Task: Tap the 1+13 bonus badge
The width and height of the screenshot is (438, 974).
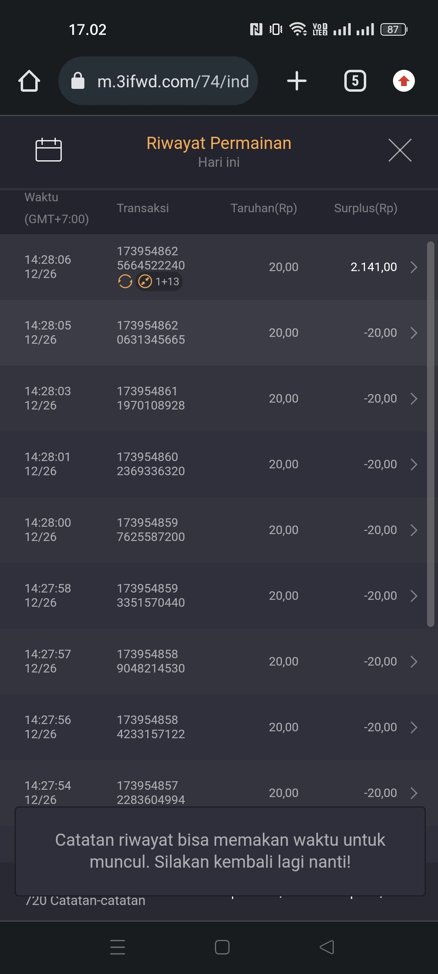Action: 160,281
